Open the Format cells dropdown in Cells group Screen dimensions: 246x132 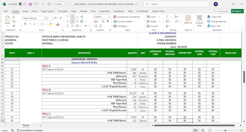(x=153, y=26)
